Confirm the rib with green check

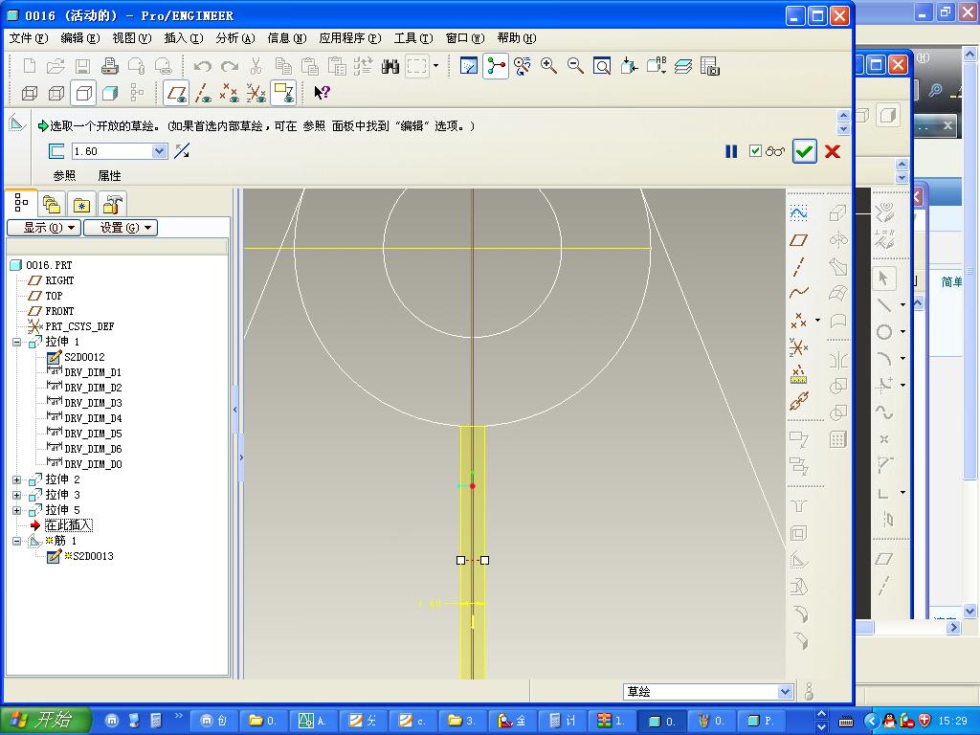(804, 151)
